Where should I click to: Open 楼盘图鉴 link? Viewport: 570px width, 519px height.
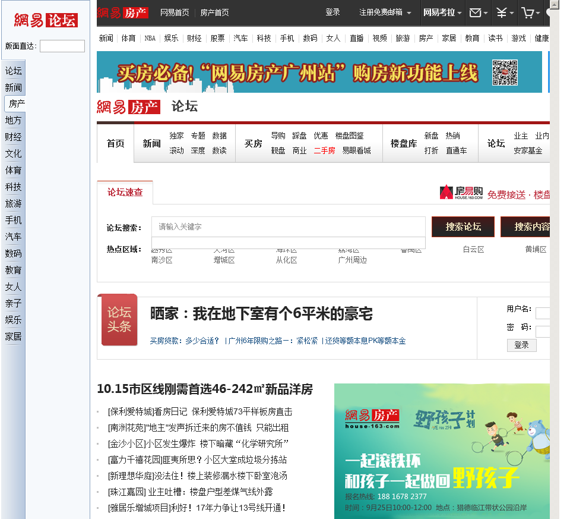click(349, 136)
